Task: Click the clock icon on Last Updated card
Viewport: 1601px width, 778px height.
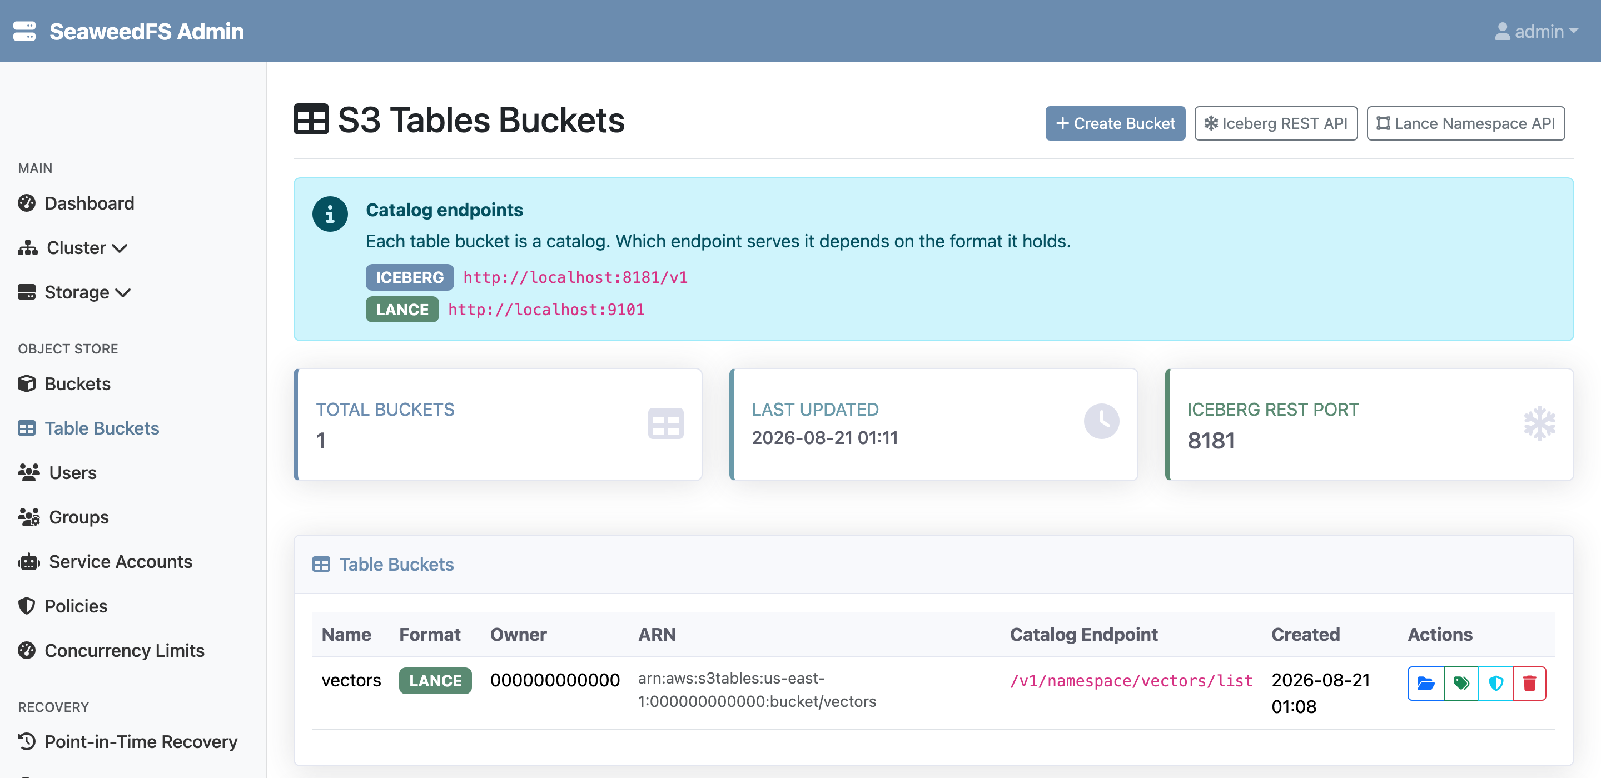Action: (1101, 421)
